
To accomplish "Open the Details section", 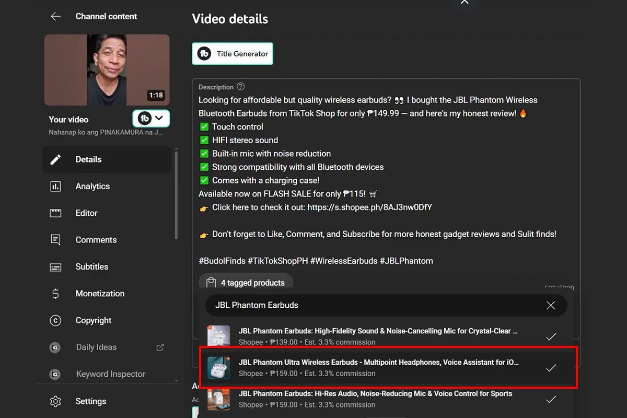I will (x=107, y=159).
